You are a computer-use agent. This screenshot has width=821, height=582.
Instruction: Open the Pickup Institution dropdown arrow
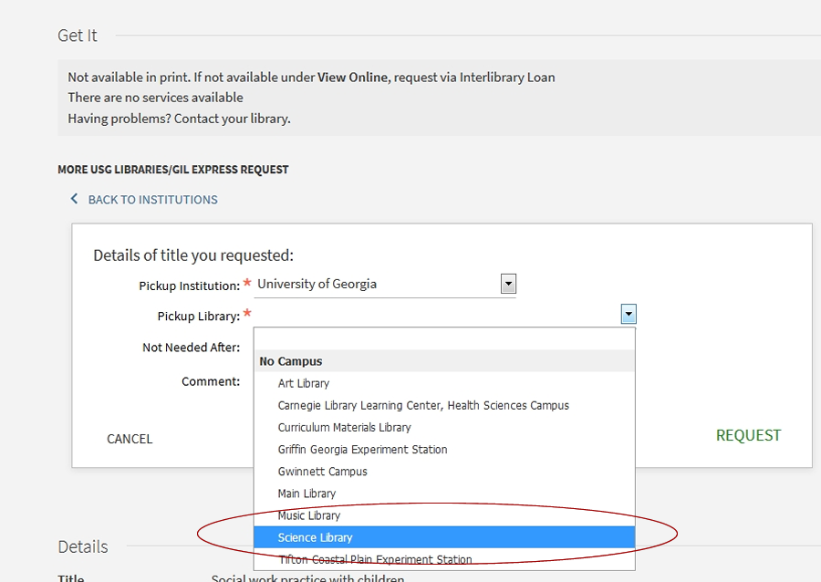click(x=509, y=284)
